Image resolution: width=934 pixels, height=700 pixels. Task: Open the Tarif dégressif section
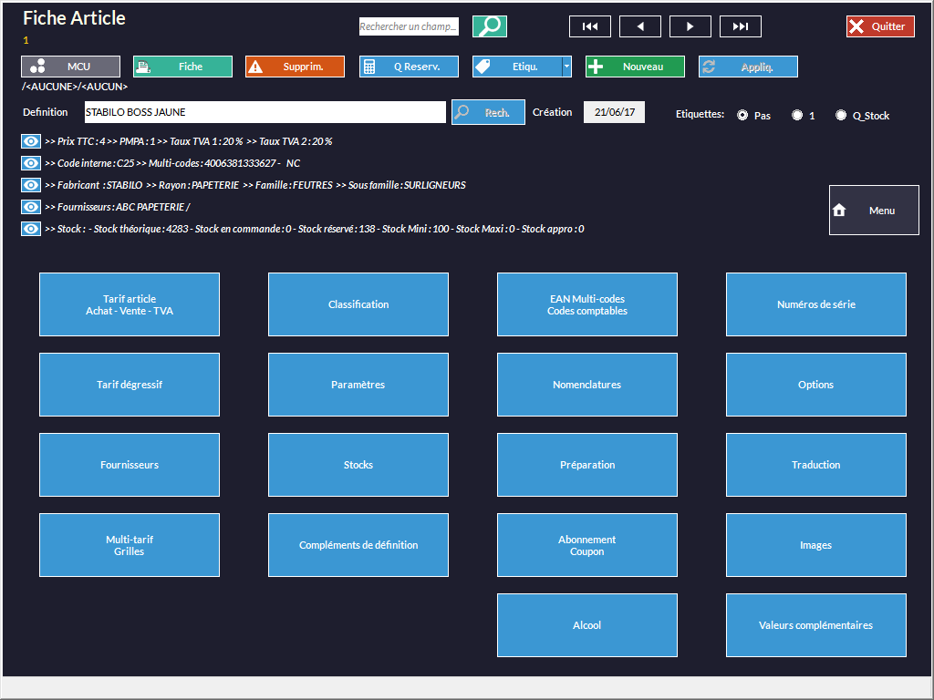130,385
